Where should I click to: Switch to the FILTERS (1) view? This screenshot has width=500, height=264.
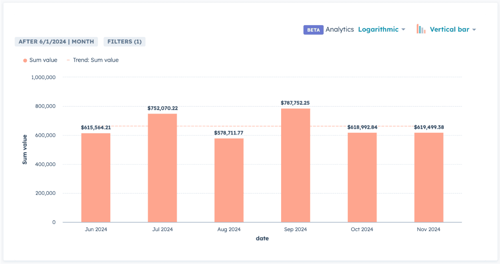tap(124, 41)
